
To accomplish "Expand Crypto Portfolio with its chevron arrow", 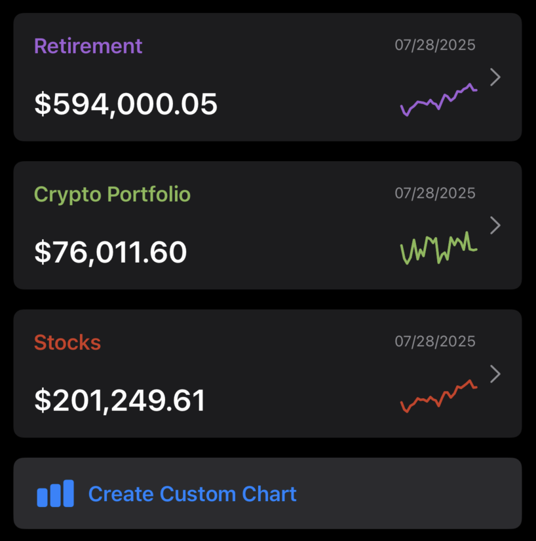I will (x=495, y=225).
